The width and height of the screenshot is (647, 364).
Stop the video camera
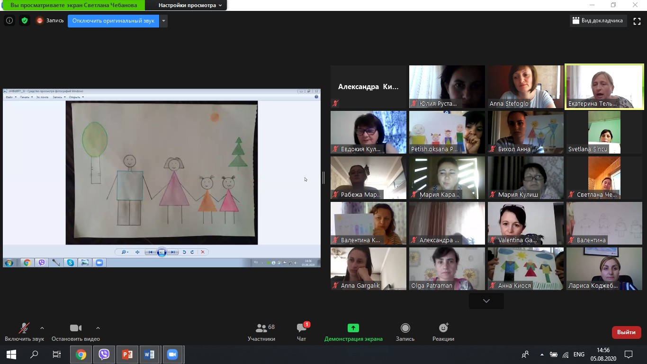point(76,328)
